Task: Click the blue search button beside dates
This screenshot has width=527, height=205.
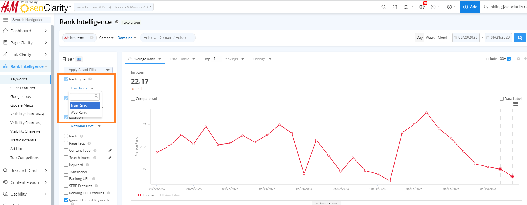Action: tap(520, 38)
